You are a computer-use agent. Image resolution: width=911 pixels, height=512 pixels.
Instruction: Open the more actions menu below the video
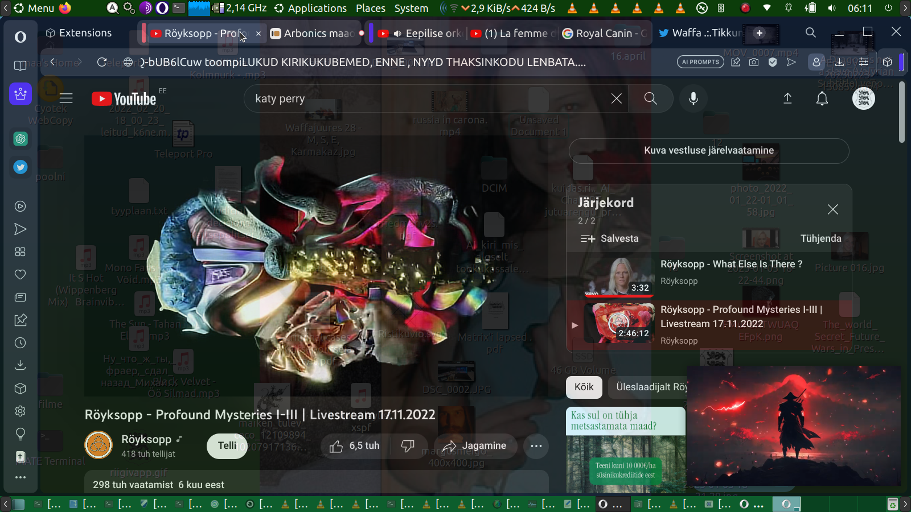536,446
